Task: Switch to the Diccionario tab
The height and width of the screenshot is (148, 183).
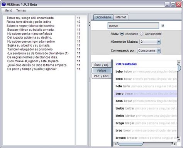Action: [x=103, y=17]
